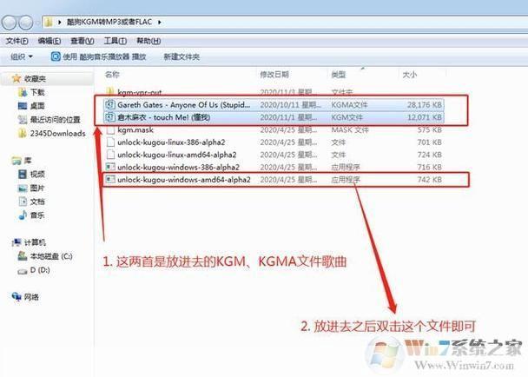528x377 pixels.
Task: Select 倉木麻衣 touch Me! file icon
Action: [x=110, y=117]
